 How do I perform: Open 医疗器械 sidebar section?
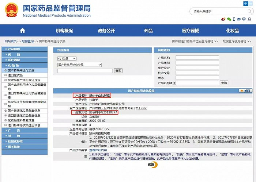coord(25,60)
